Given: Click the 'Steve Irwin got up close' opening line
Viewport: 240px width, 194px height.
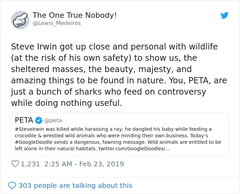Looking at the screenshot, I should [114, 46].
